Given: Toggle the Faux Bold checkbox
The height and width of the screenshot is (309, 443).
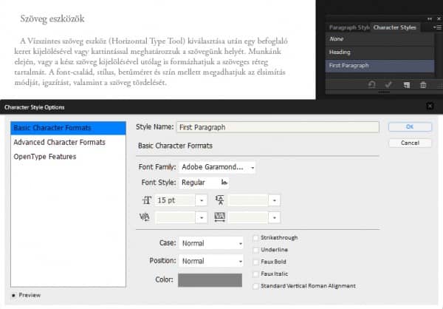Looking at the screenshot, I should click(x=255, y=262).
